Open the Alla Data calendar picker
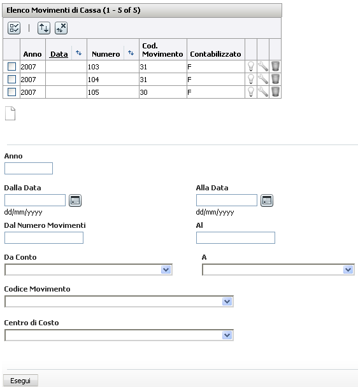Screen dimensions: 358x387 click(267, 201)
